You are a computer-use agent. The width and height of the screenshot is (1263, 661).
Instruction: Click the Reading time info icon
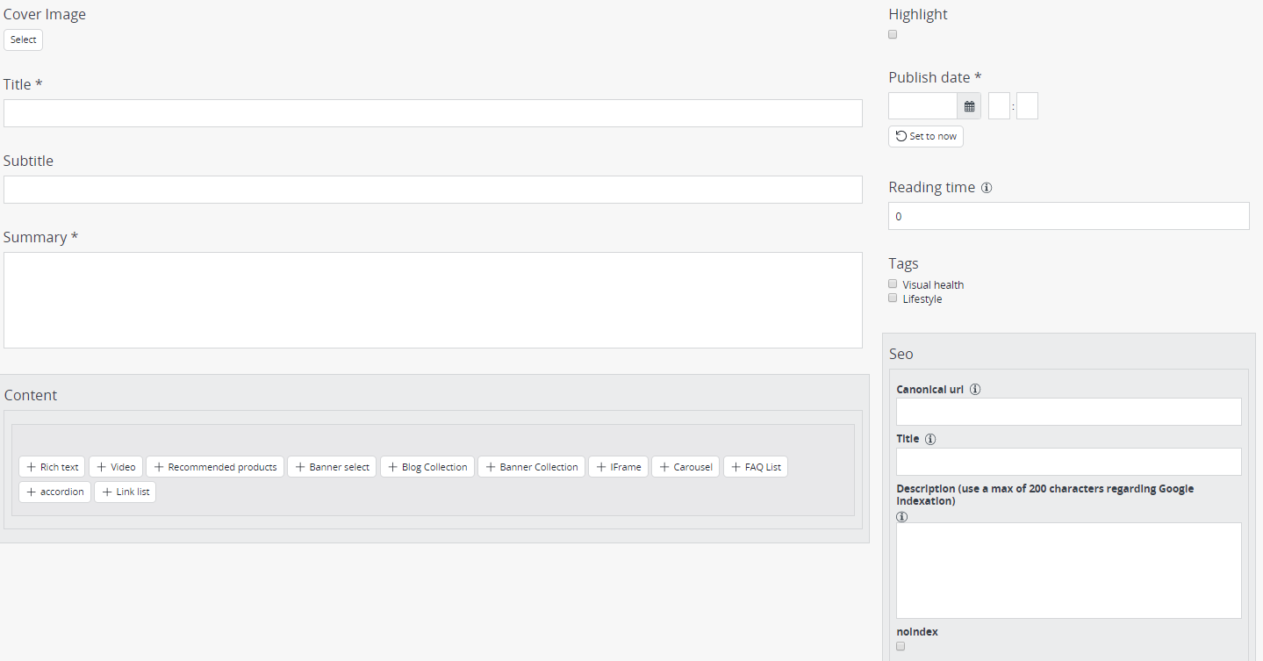987,188
